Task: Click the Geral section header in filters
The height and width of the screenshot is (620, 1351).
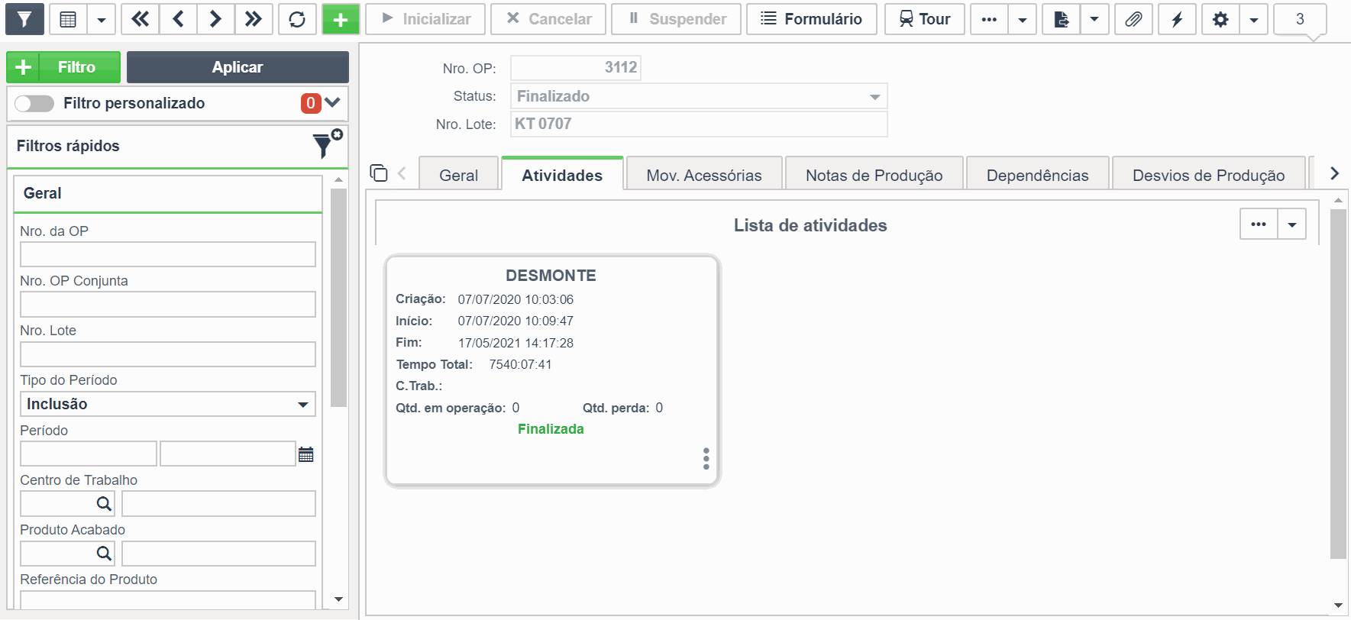Action: tap(168, 193)
